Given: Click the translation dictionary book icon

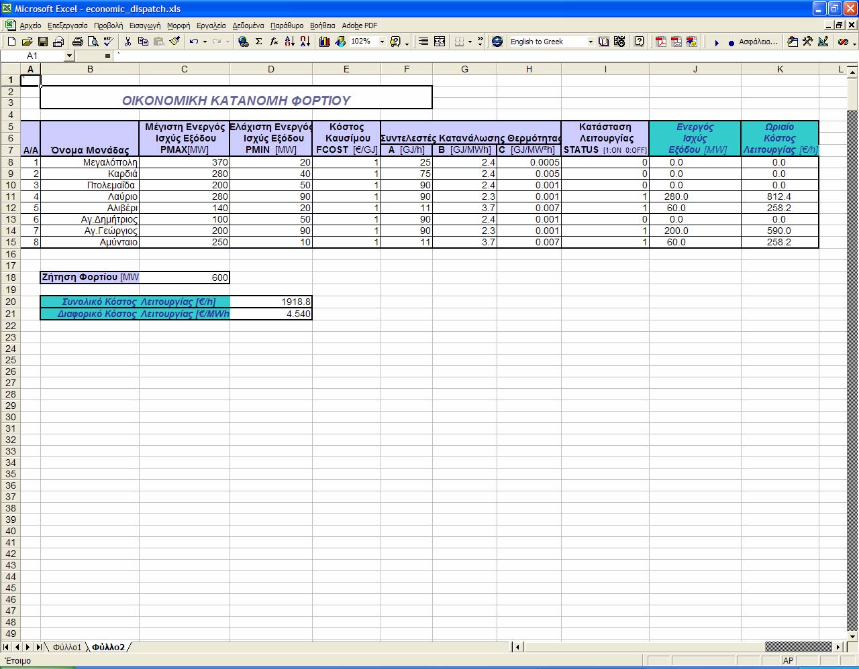Looking at the screenshot, I should pyautogui.click(x=603, y=42).
